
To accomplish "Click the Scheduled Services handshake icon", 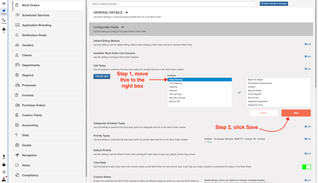I will point(18,15).
